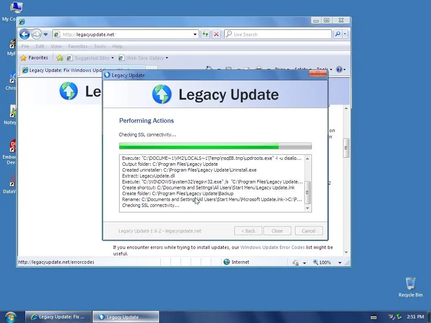
Task: Click the 100% zoom level button
Action: tap(322, 262)
